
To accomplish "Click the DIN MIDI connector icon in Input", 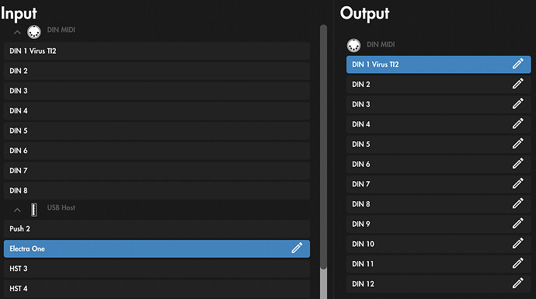I will (x=34, y=32).
